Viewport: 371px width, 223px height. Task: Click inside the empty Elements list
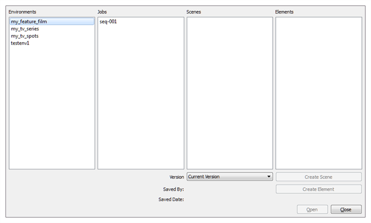(x=319, y=93)
